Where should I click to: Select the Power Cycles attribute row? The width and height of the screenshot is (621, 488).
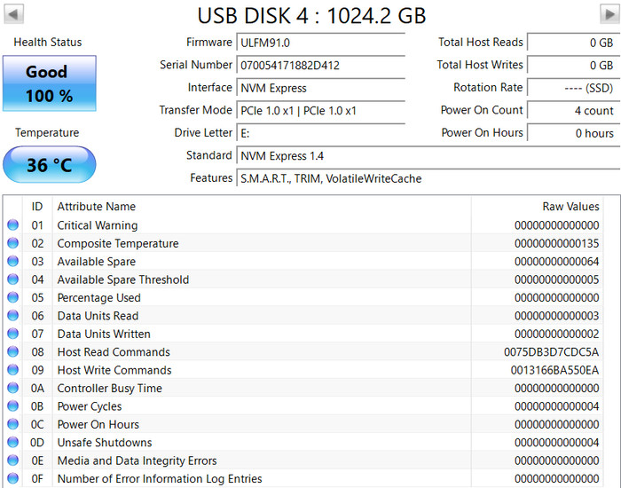point(303,406)
